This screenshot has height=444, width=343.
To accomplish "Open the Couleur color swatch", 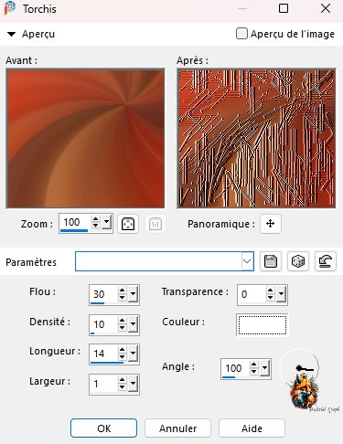I will (x=263, y=325).
